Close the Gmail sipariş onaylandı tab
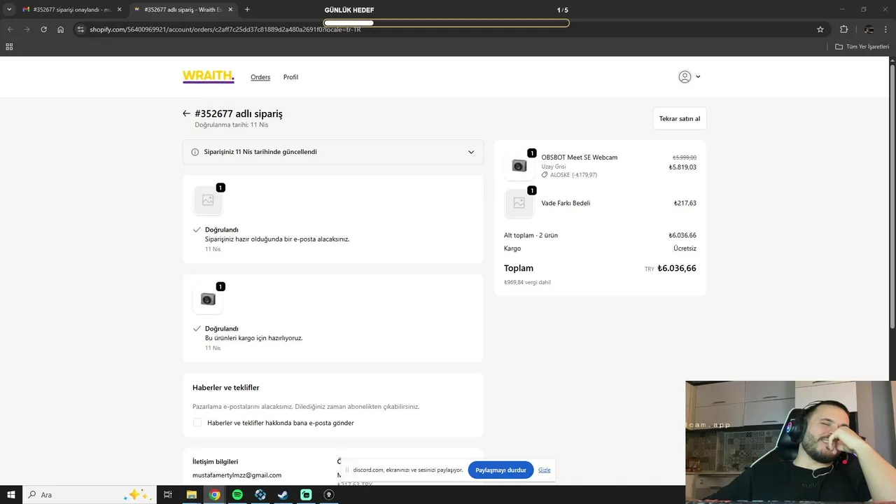This screenshot has width=896, height=504. [x=119, y=10]
